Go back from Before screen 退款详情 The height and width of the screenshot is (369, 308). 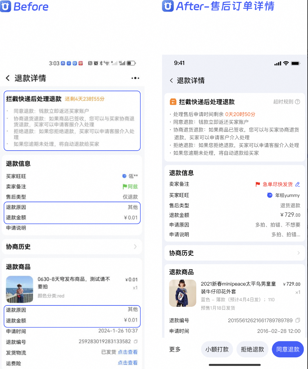pyautogui.click(x=8, y=78)
